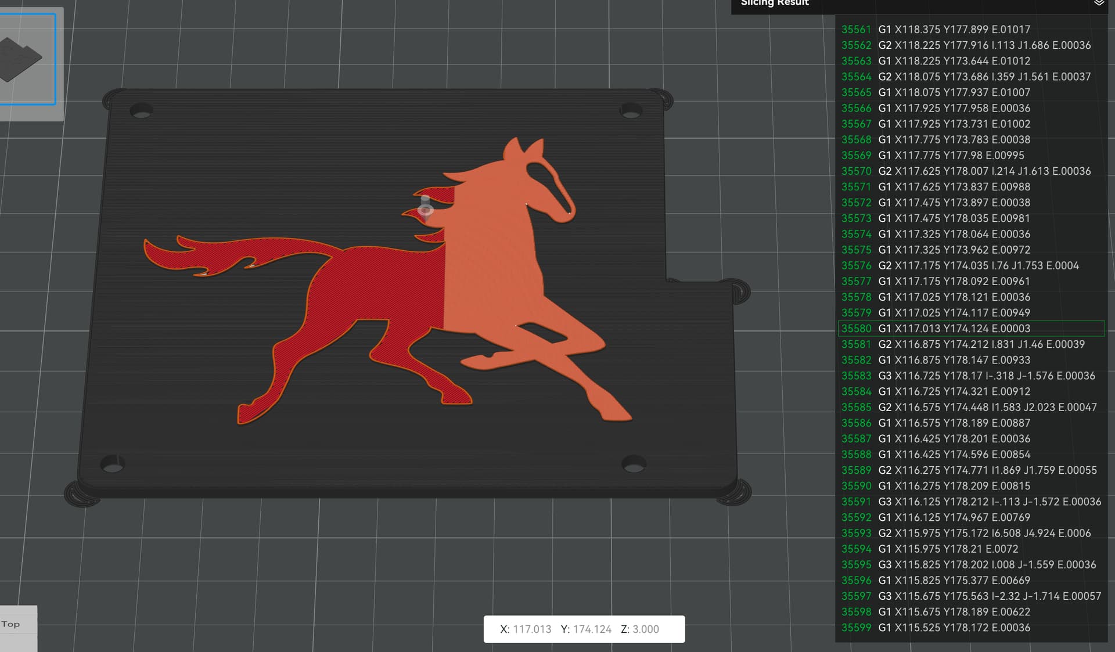Select G-code line 35565
The image size is (1115, 652).
[x=971, y=92]
